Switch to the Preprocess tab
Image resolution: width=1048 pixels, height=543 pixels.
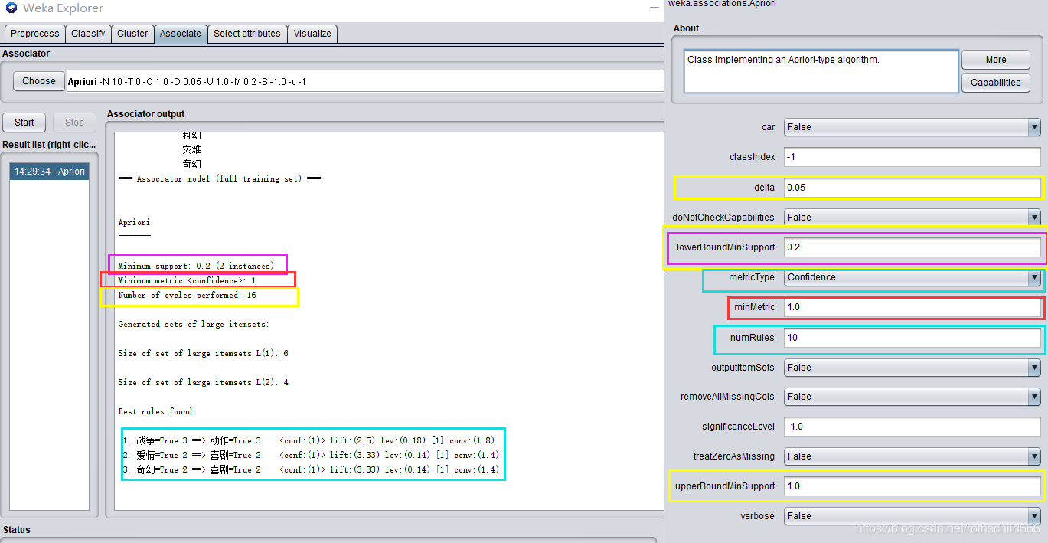(34, 34)
